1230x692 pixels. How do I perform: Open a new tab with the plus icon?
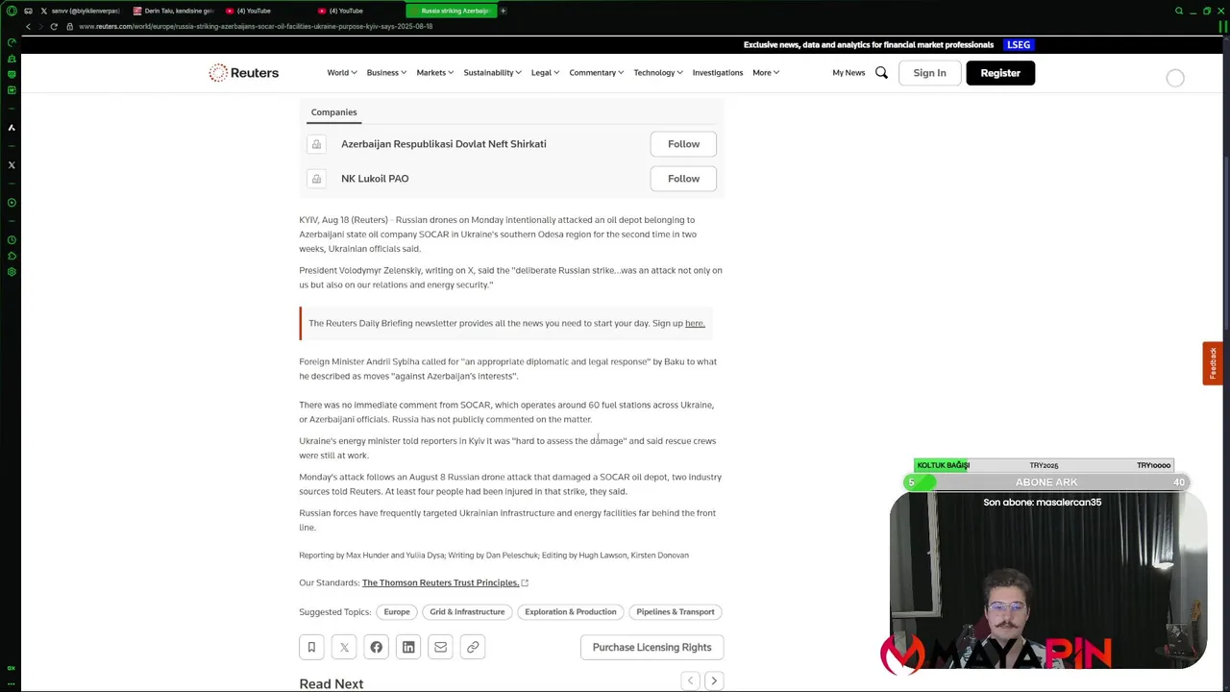(503, 11)
